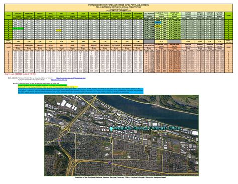The width and height of the screenshot is (238, 184).
Task: Select the JANUARY header in the orange table
Action: 18,45
